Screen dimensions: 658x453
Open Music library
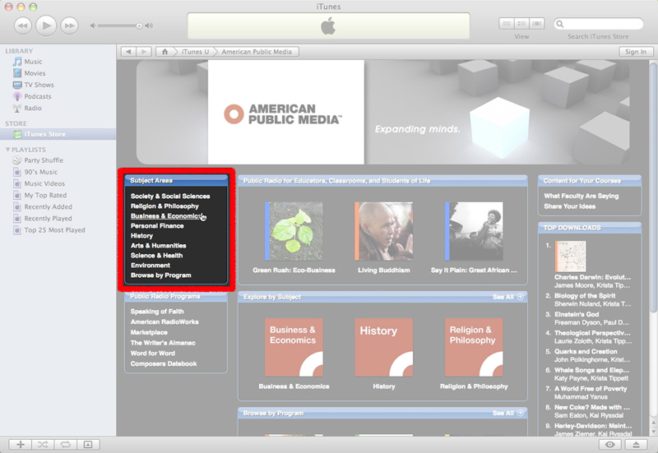click(x=33, y=62)
